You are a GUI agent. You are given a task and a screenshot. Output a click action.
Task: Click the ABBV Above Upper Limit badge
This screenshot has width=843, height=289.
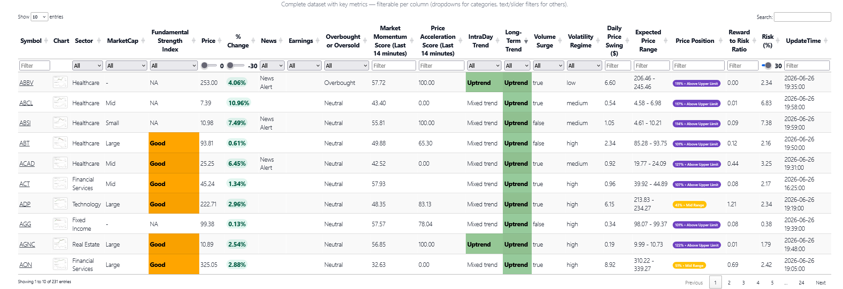pos(696,84)
